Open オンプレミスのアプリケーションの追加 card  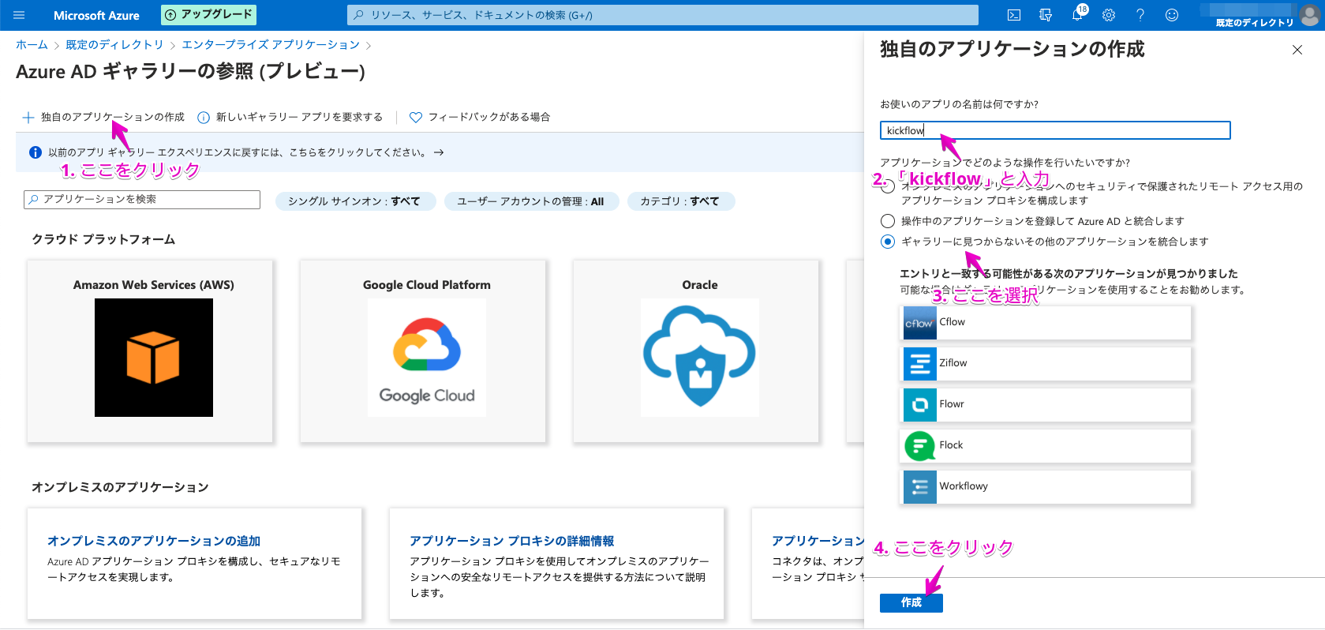194,563
